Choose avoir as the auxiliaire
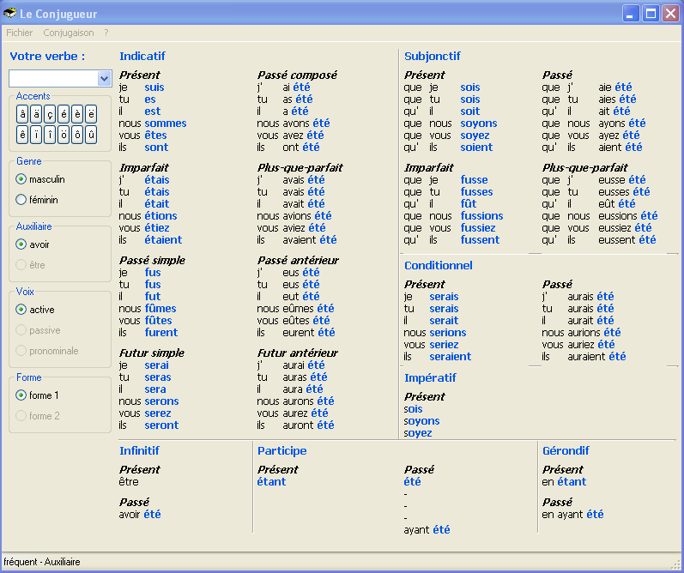Screen dimensions: 684x573 (21, 244)
